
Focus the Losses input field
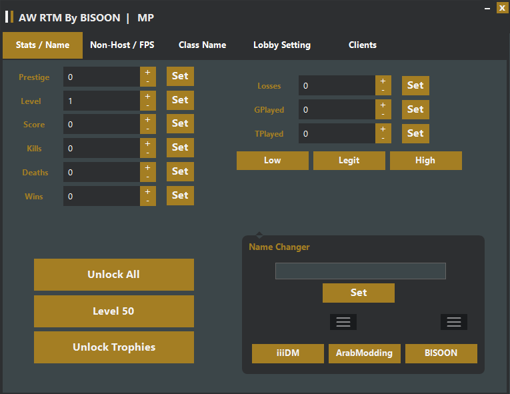click(337, 85)
